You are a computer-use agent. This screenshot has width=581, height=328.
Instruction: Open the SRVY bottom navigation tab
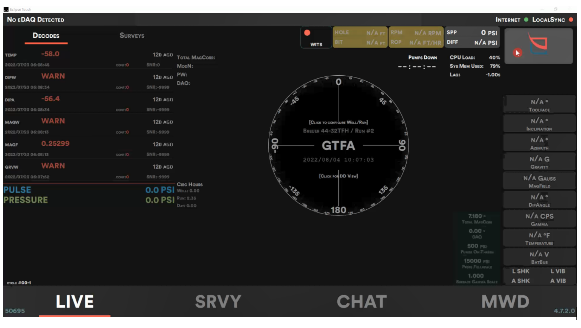pos(218,302)
